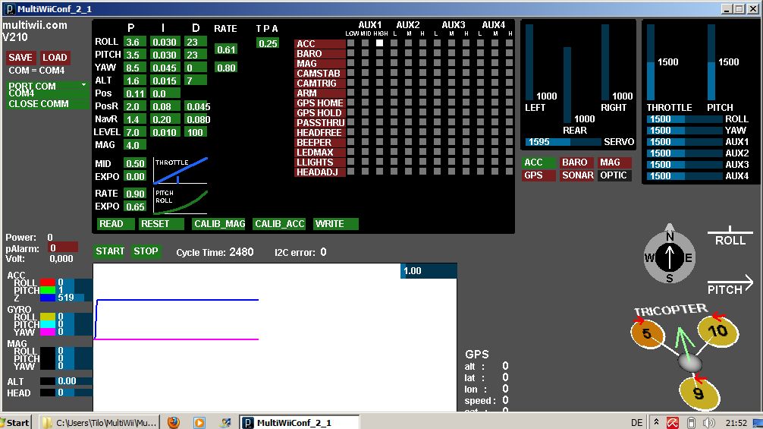Click tricopter rear motor 9 icon
This screenshot has height=429, width=763.
coord(699,393)
